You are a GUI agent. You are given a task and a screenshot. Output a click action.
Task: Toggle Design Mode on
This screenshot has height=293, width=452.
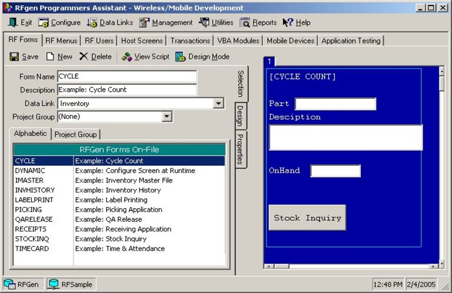coord(180,57)
